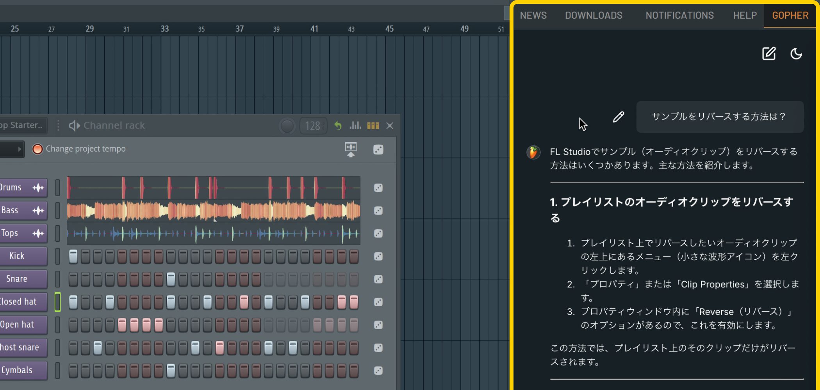Select the Closed hat channel green selector
This screenshot has height=390, width=820.
tap(57, 302)
